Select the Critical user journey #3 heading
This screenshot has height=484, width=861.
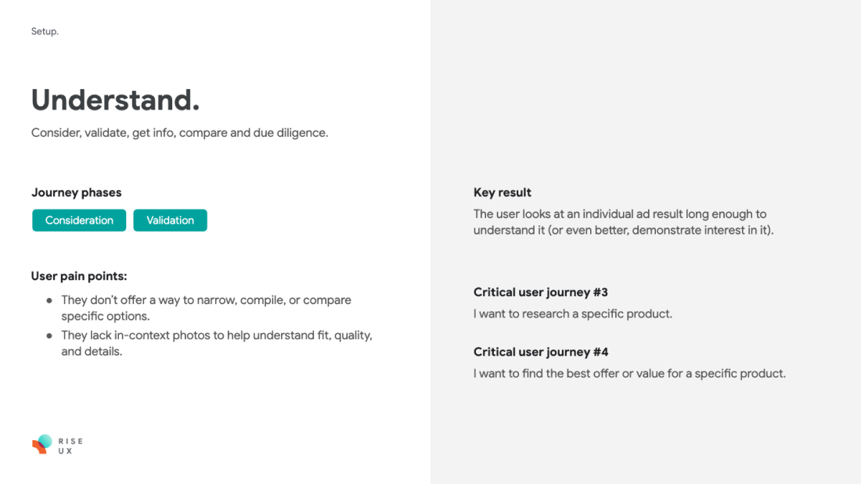click(541, 292)
